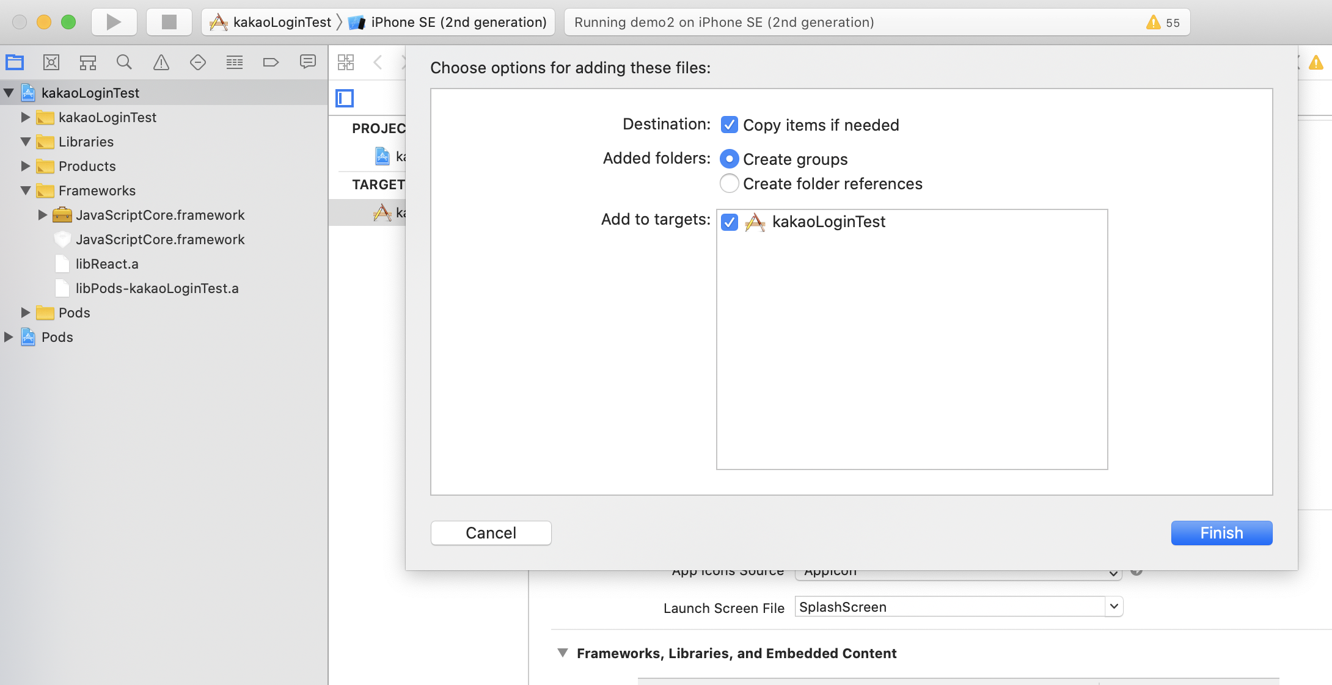This screenshot has height=685, width=1332.
Task: Select the JavaScriptCore.framework with white shield icon
Action: click(x=164, y=239)
